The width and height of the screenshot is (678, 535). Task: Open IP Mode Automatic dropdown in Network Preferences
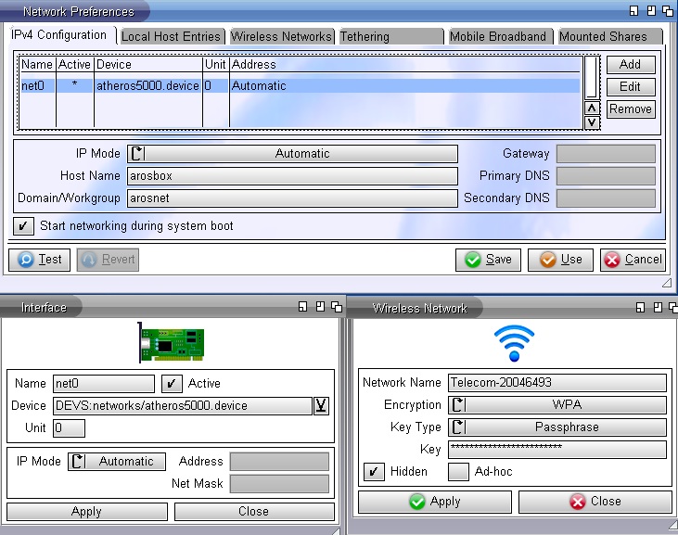[292, 154]
